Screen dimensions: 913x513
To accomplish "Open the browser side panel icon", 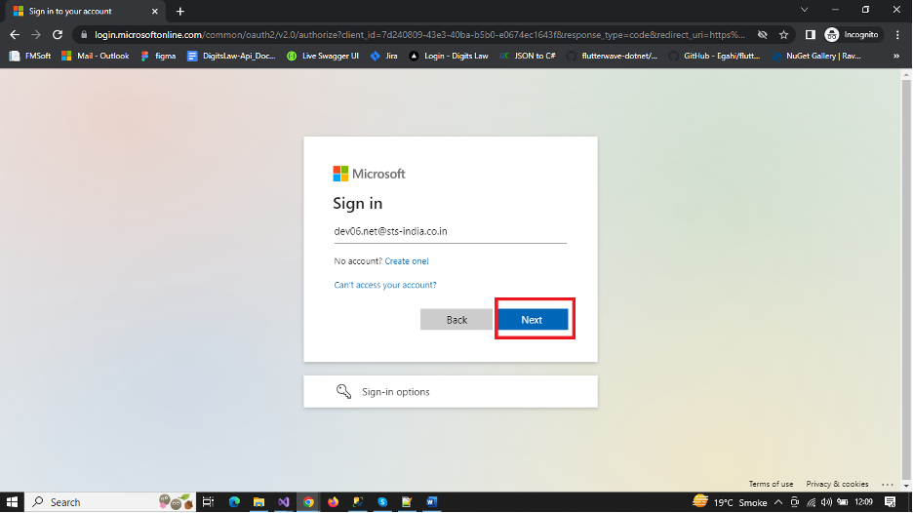I will [x=810, y=34].
